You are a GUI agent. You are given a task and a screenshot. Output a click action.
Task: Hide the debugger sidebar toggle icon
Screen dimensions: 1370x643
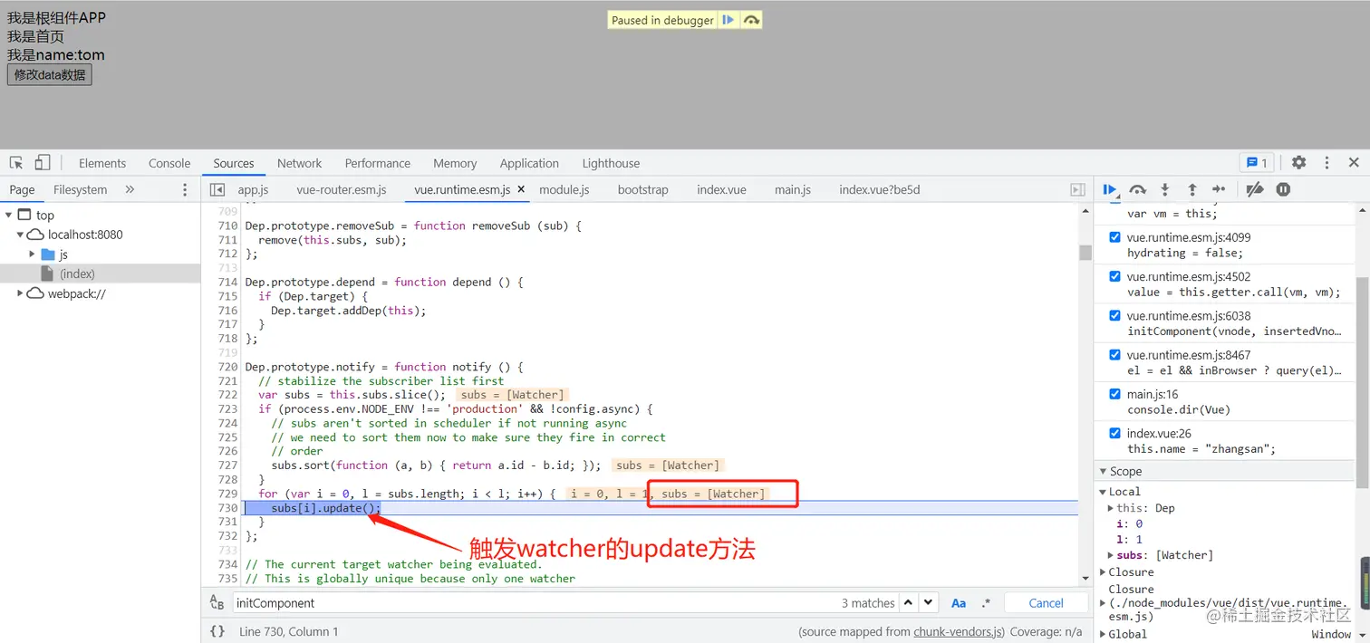pos(1077,189)
